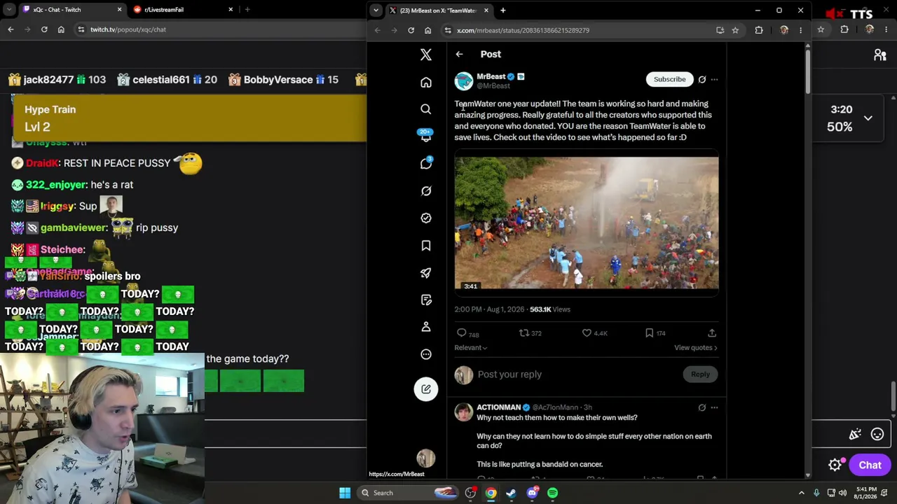Compose a new post with the white button
Screen dimensions: 897x504
click(x=426, y=389)
